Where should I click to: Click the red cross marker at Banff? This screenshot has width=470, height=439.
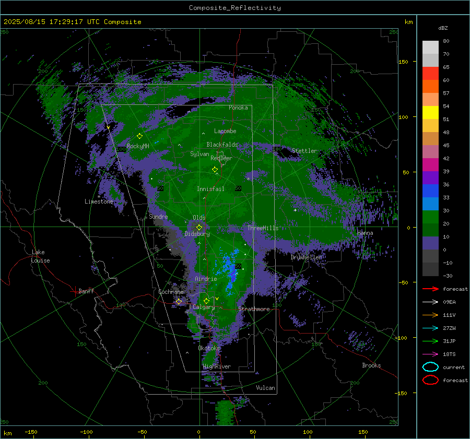(x=74, y=291)
